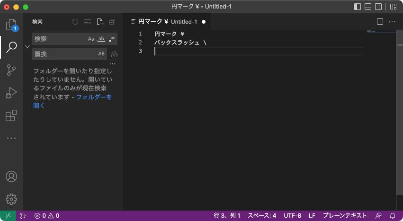Click the notifications bell in status bar
403x221 pixels.
click(392, 216)
